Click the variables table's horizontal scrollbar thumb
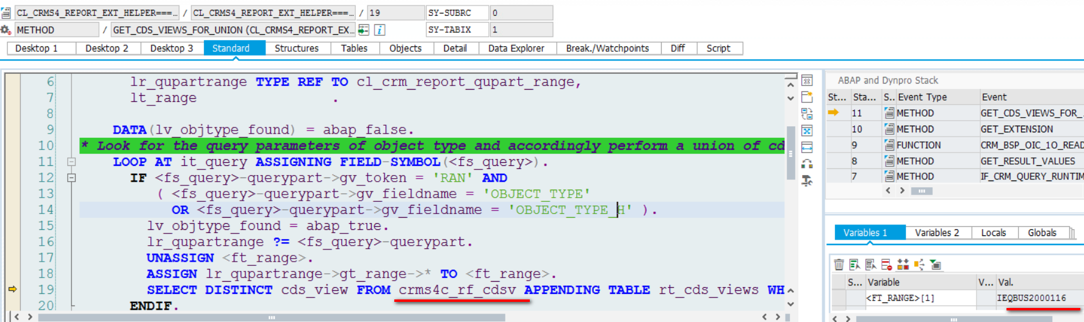The image size is (1084, 322). coord(954,319)
